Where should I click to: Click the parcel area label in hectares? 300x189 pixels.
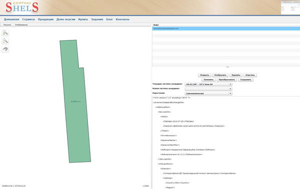[75, 102]
